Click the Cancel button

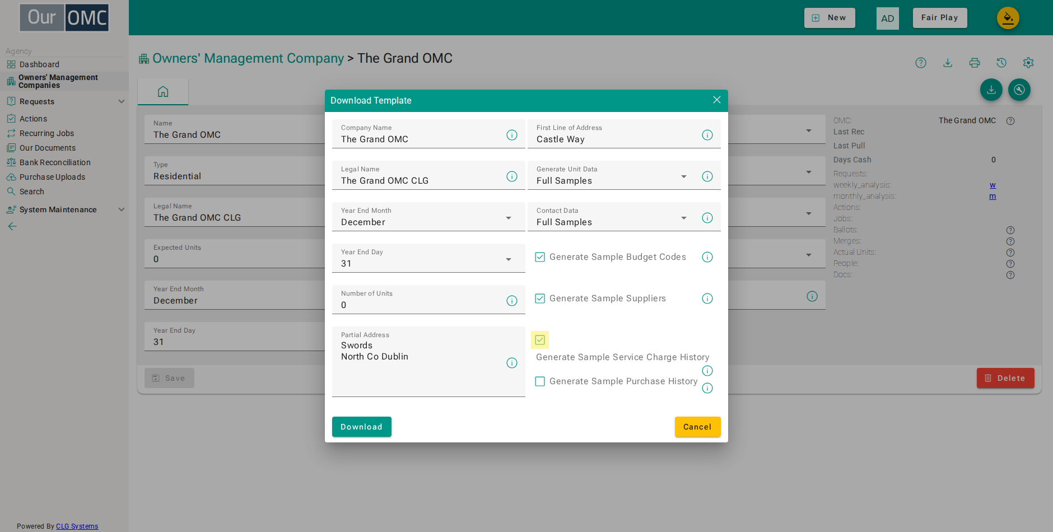(x=697, y=427)
